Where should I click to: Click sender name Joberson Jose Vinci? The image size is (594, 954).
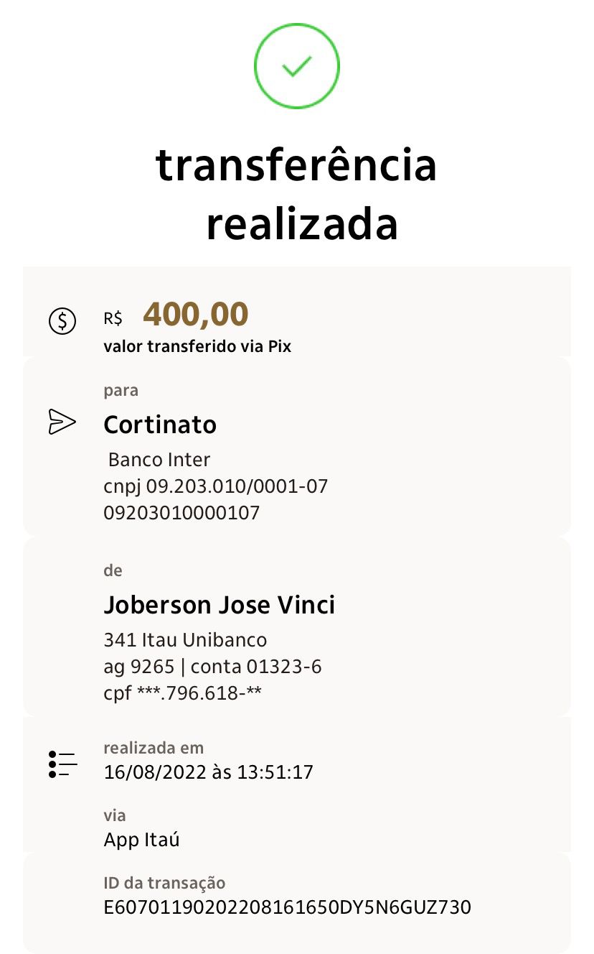coord(220,605)
